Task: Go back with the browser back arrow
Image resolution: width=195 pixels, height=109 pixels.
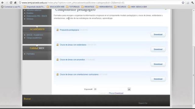Action: 2,3
